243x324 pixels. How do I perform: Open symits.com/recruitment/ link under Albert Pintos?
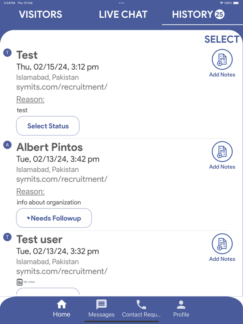pos(62,179)
